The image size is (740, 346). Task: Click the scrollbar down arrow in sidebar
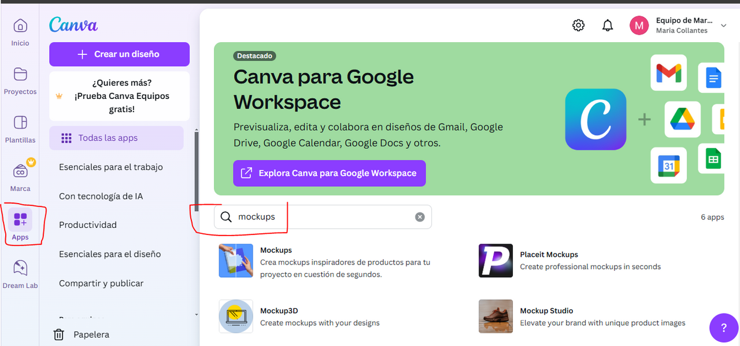[x=197, y=315]
